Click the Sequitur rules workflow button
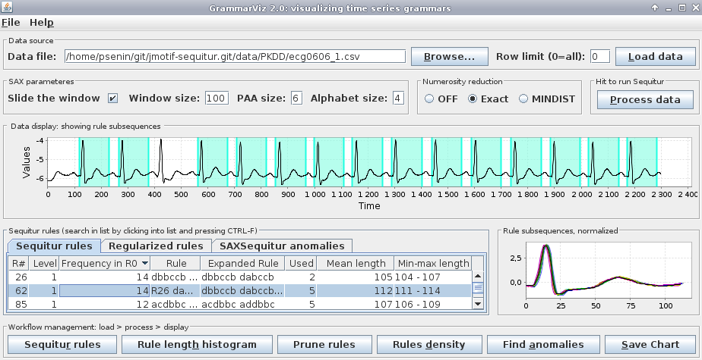The image size is (702, 360). click(x=62, y=344)
